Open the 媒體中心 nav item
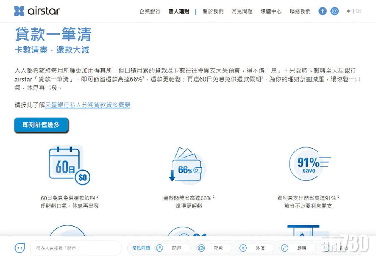 pos(271,11)
